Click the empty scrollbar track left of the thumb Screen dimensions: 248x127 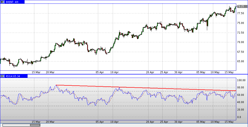point(17,125)
